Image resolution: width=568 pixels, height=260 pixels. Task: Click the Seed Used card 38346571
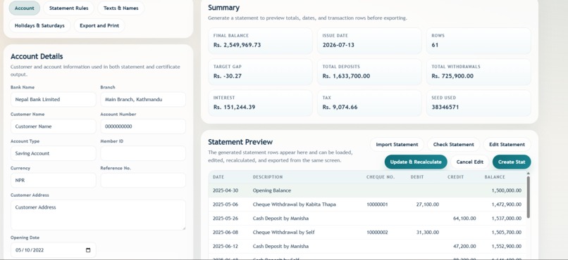pyautogui.click(x=479, y=103)
